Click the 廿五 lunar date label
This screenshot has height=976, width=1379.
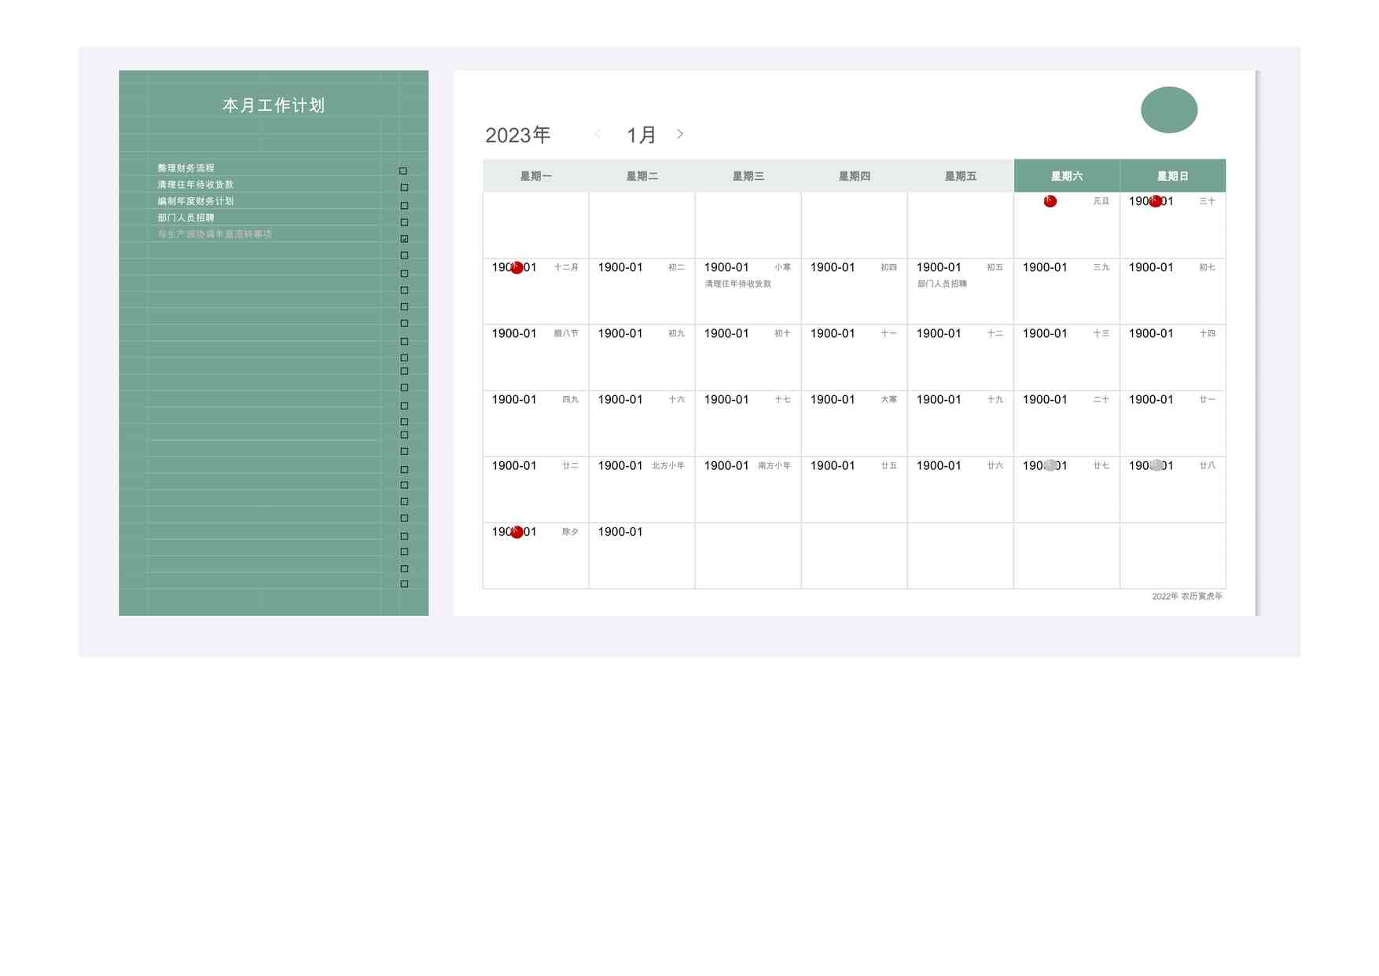tap(888, 465)
